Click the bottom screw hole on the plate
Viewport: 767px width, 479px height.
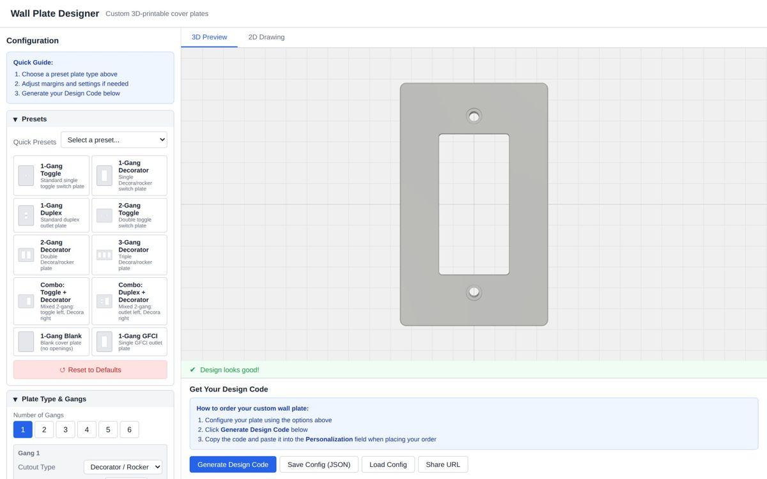point(474,292)
